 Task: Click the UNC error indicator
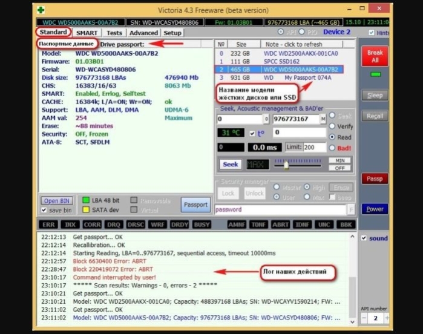click(324, 224)
